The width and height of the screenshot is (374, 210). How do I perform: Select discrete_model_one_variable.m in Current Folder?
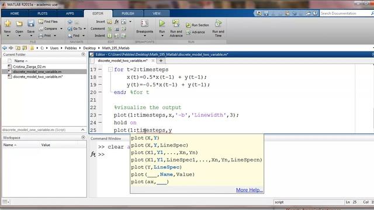pos(37,72)
